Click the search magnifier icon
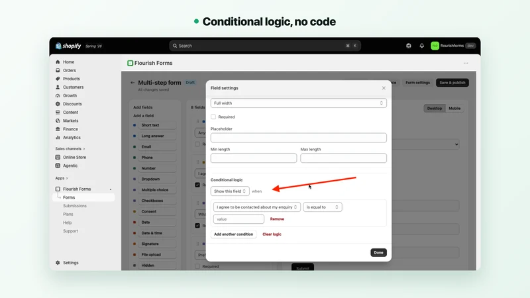Viewport: 530px width, 298px height. [175, 46]
